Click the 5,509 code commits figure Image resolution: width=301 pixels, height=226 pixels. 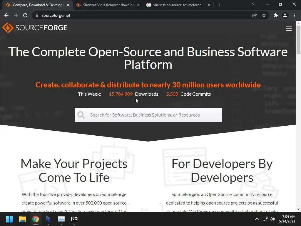[x=172, y=94]
